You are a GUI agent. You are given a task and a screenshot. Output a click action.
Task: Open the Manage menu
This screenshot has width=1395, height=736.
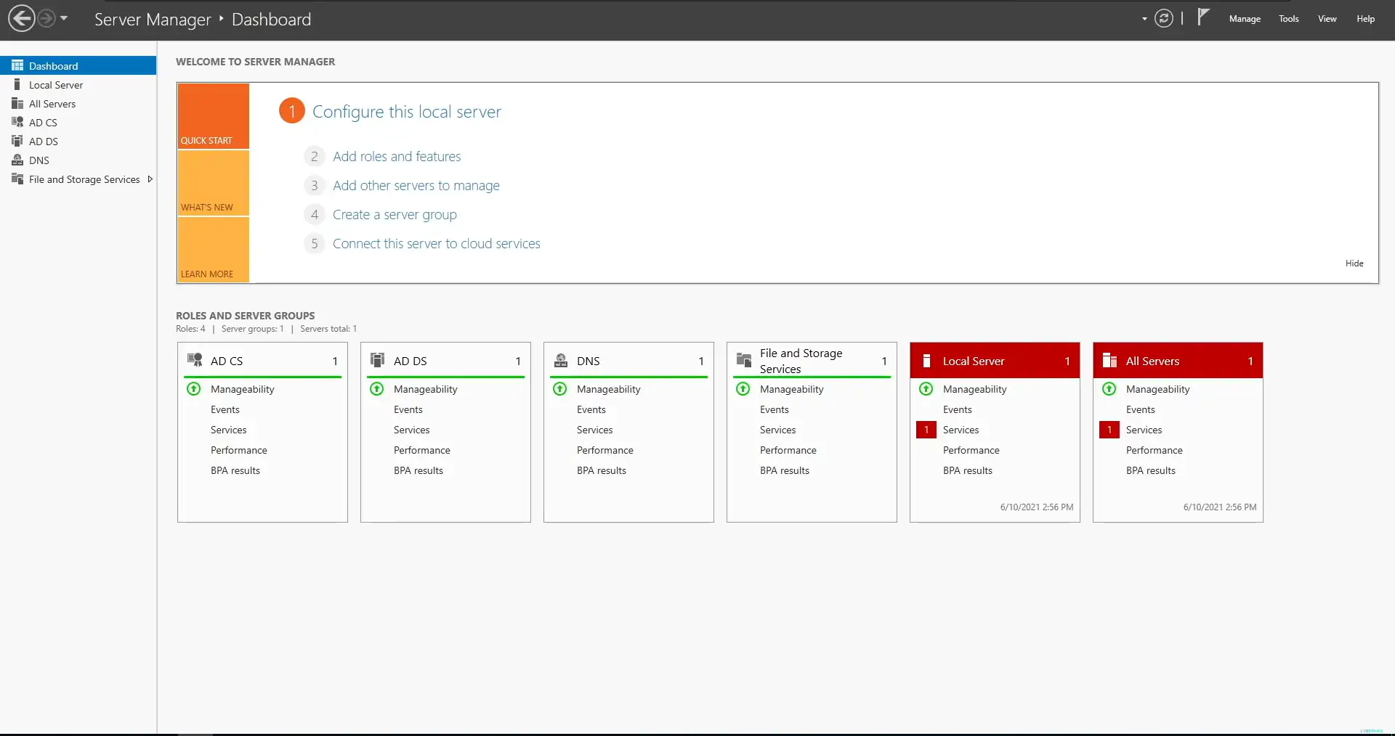(x=1244, y=18)
